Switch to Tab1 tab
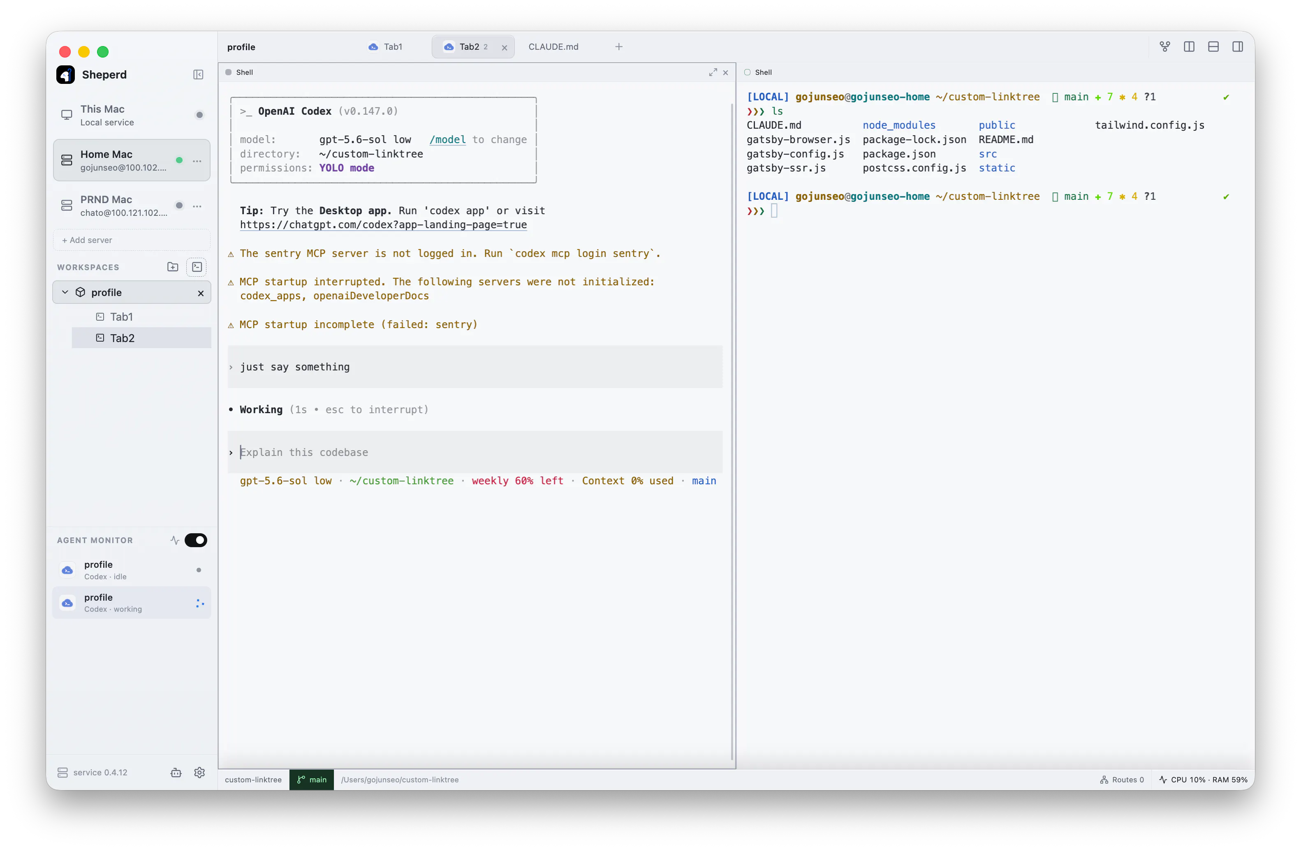This screenshot has width=1301, height=851. click(386, 47)
